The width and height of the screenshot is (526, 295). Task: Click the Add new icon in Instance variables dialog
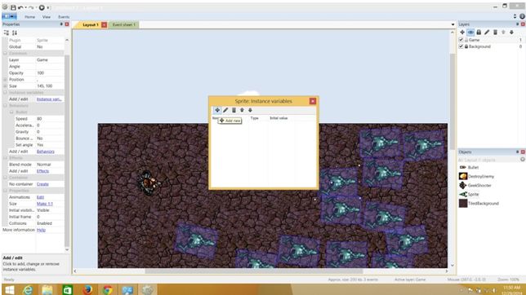[x=217, y=110]
